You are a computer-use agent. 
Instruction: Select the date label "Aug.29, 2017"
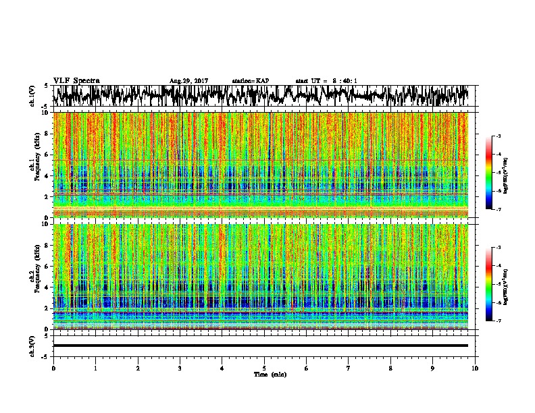[188, 81]
